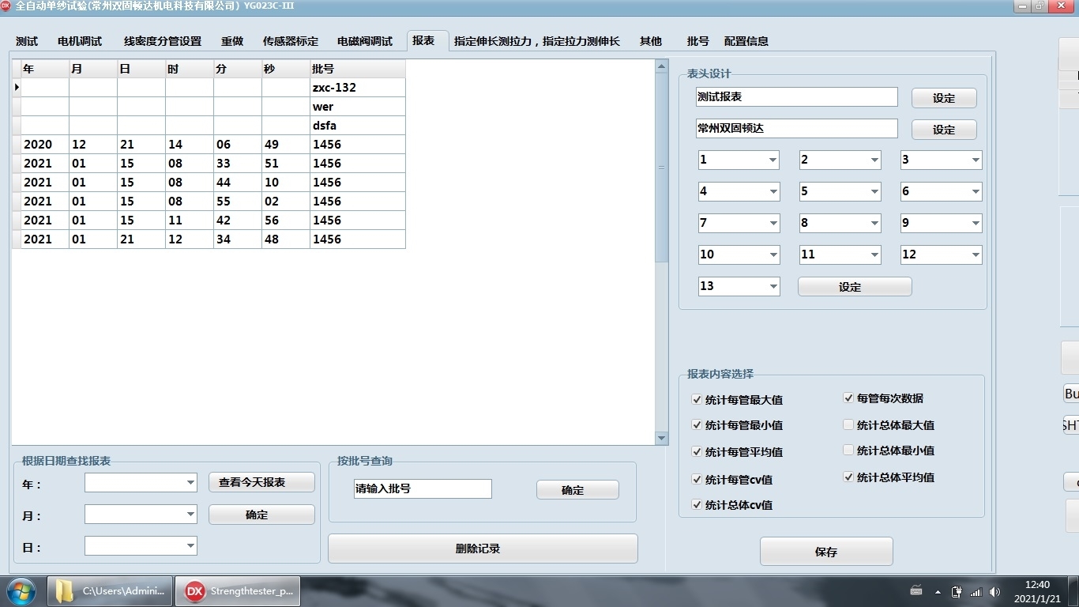The width and height of the screenshot is (1079, 607).
Task: Expand the 日 dropdown list
Action: [x=190, y=545]
